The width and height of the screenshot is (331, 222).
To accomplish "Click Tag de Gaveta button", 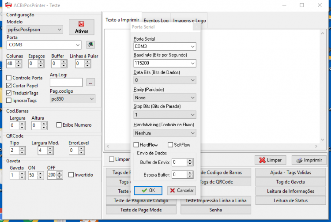I will point(290,182).
